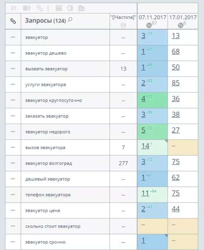This screenshot has width=204, height=250.
Task: Click the dash marker for вызвать эвакуатор
Action: click(x=13, y=69)
